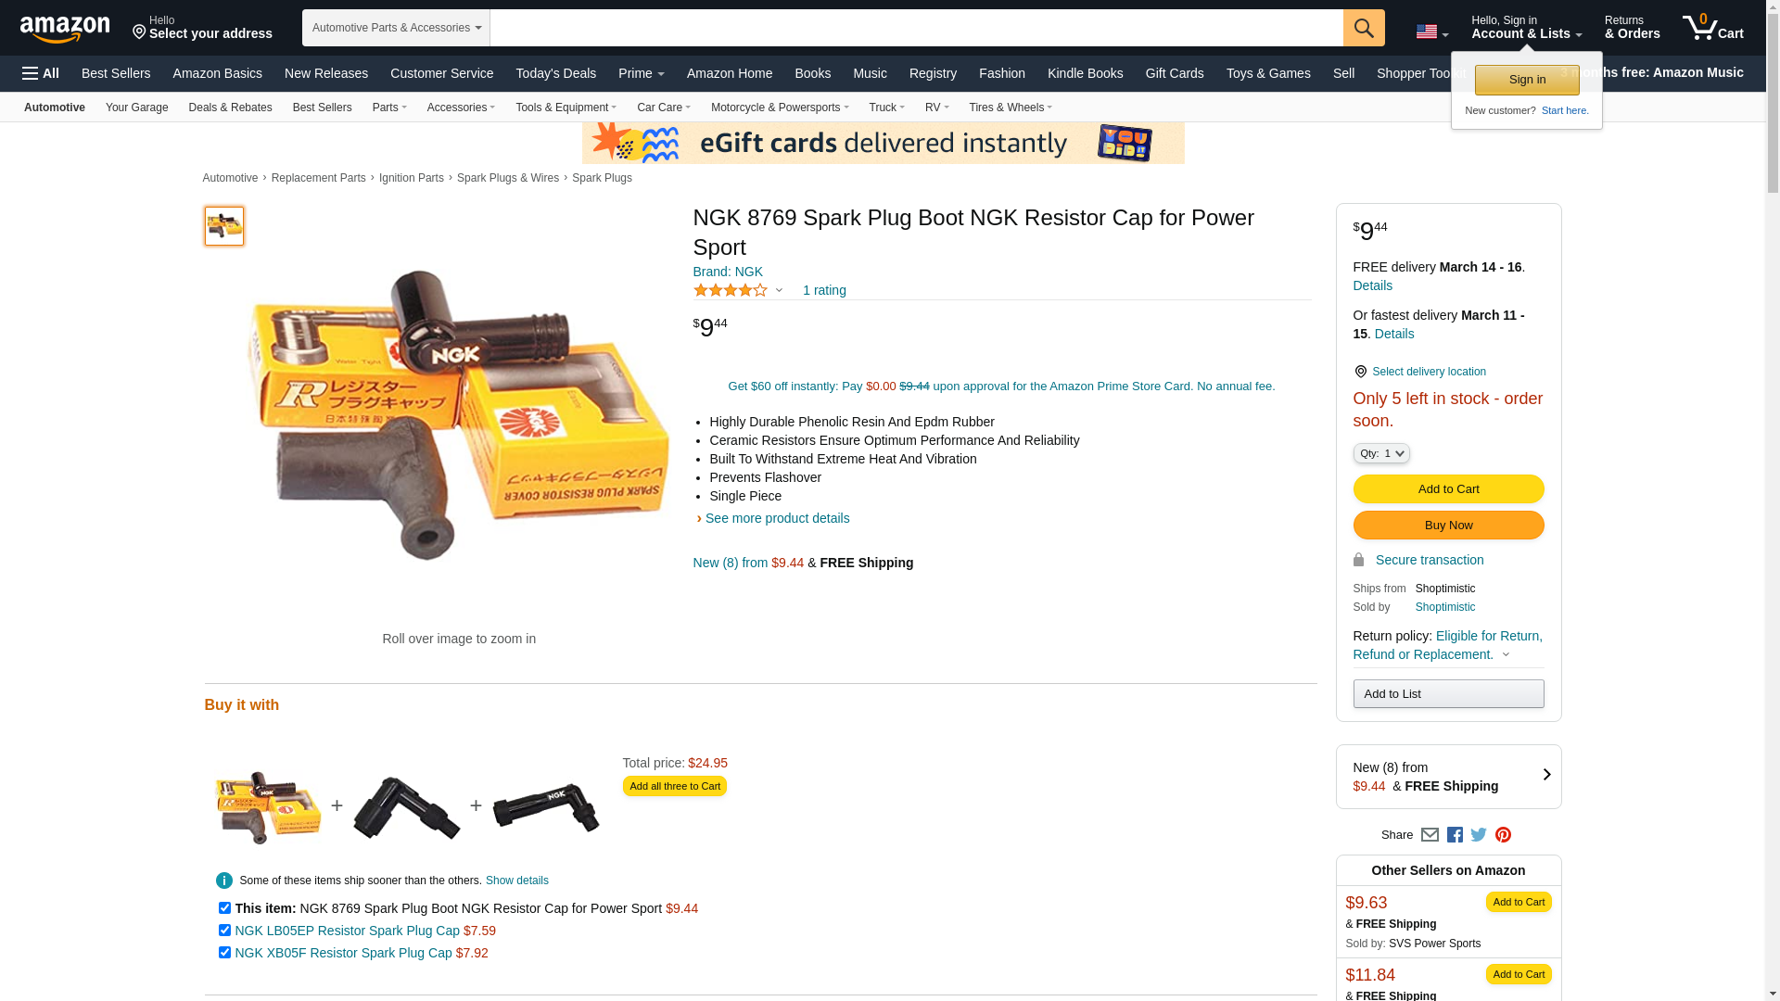Uncheck NGK LB05EP Resistor Cap checkbox
Viewport: 1780px width, 1001px height.
(224, 931)
